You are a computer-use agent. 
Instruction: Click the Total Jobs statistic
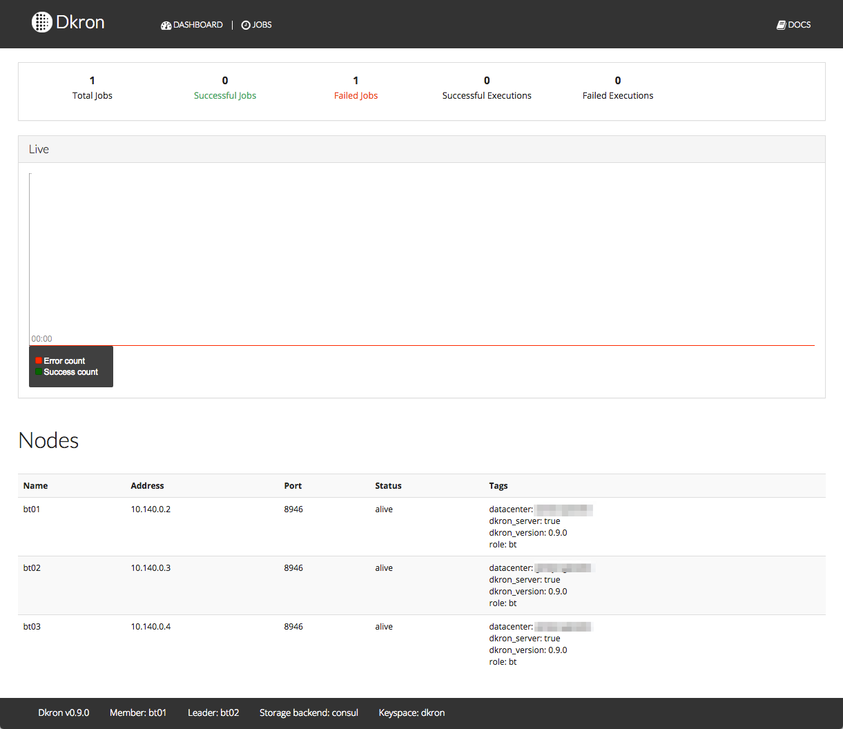92,96
